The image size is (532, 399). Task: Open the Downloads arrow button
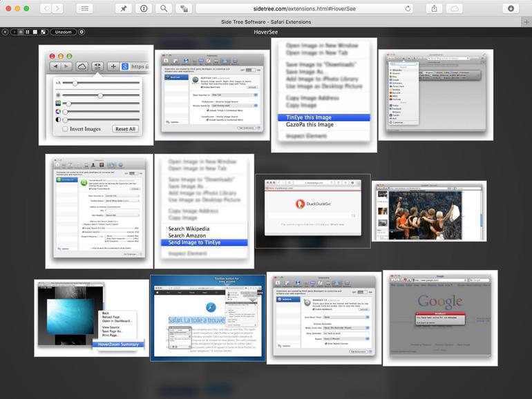[x=511, y=8]
